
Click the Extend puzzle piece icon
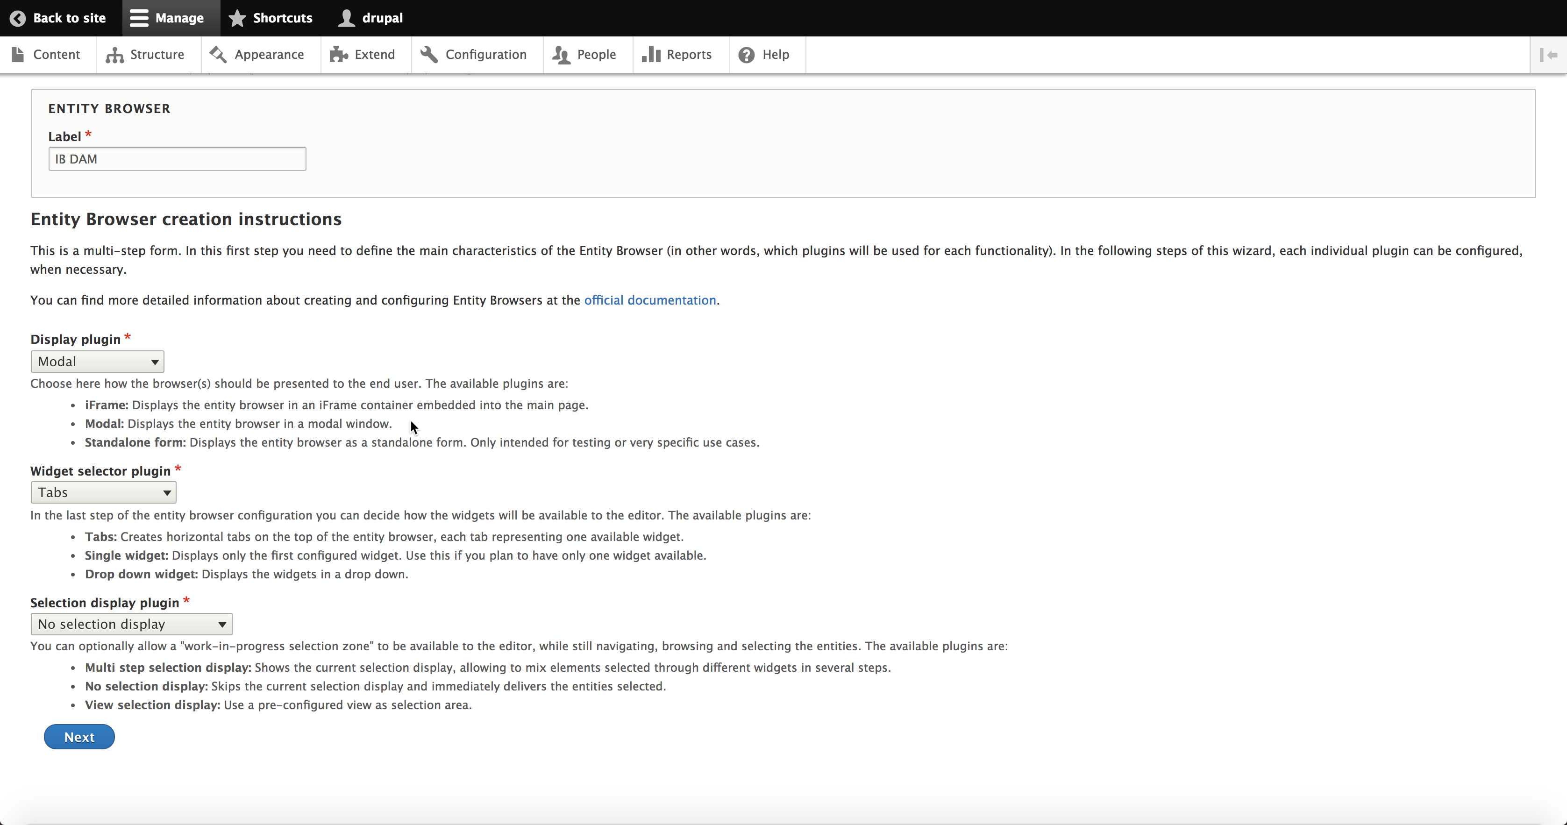(x=338, y=55)
